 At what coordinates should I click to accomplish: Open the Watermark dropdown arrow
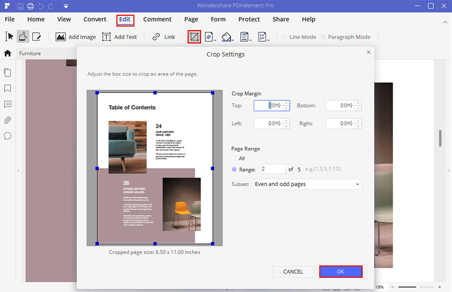pyautogui.click(x=215, y=40)
